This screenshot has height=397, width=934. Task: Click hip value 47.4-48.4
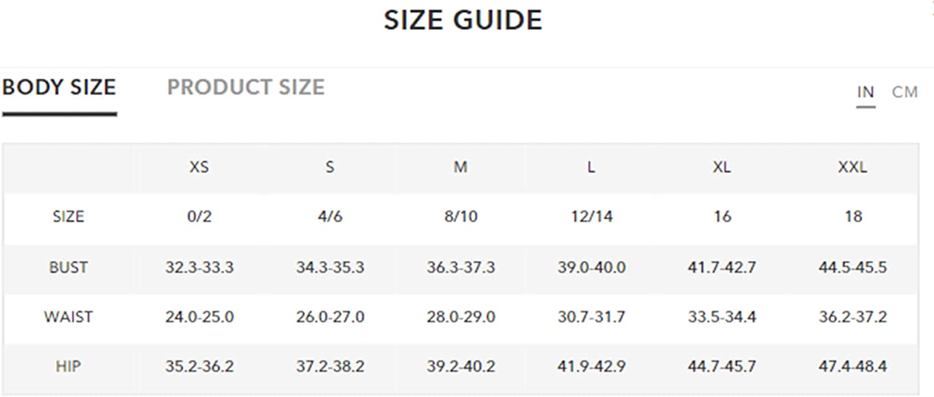[852, 367]
